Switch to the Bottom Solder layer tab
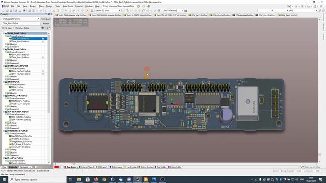 (x=175, y=167)
